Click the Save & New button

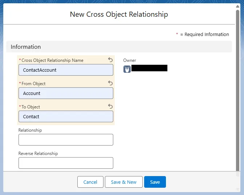click(x=124, y=182)
